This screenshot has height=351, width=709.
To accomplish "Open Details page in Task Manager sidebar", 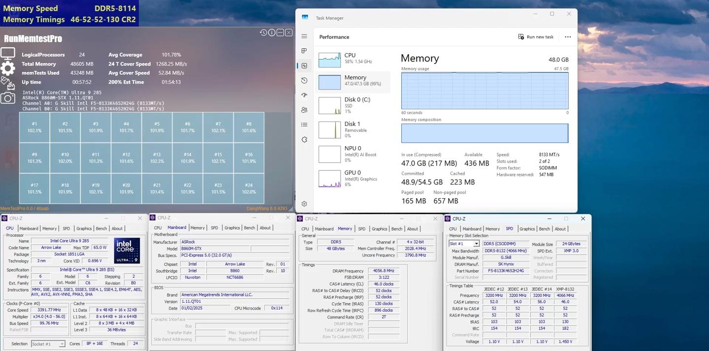I will [x=304, y=125].
